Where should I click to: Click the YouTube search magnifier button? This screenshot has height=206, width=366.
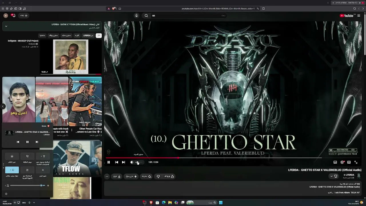pos(146,16)
